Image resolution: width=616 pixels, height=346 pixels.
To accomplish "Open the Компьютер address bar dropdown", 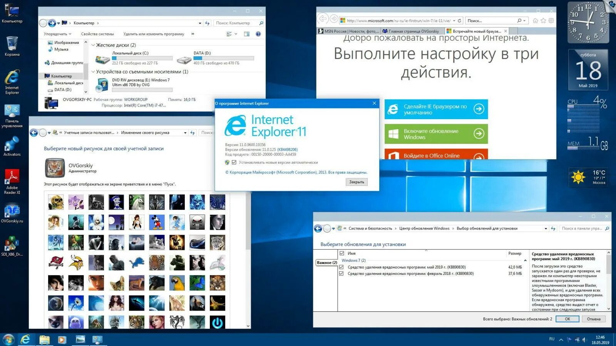I will tap(200, 23).
